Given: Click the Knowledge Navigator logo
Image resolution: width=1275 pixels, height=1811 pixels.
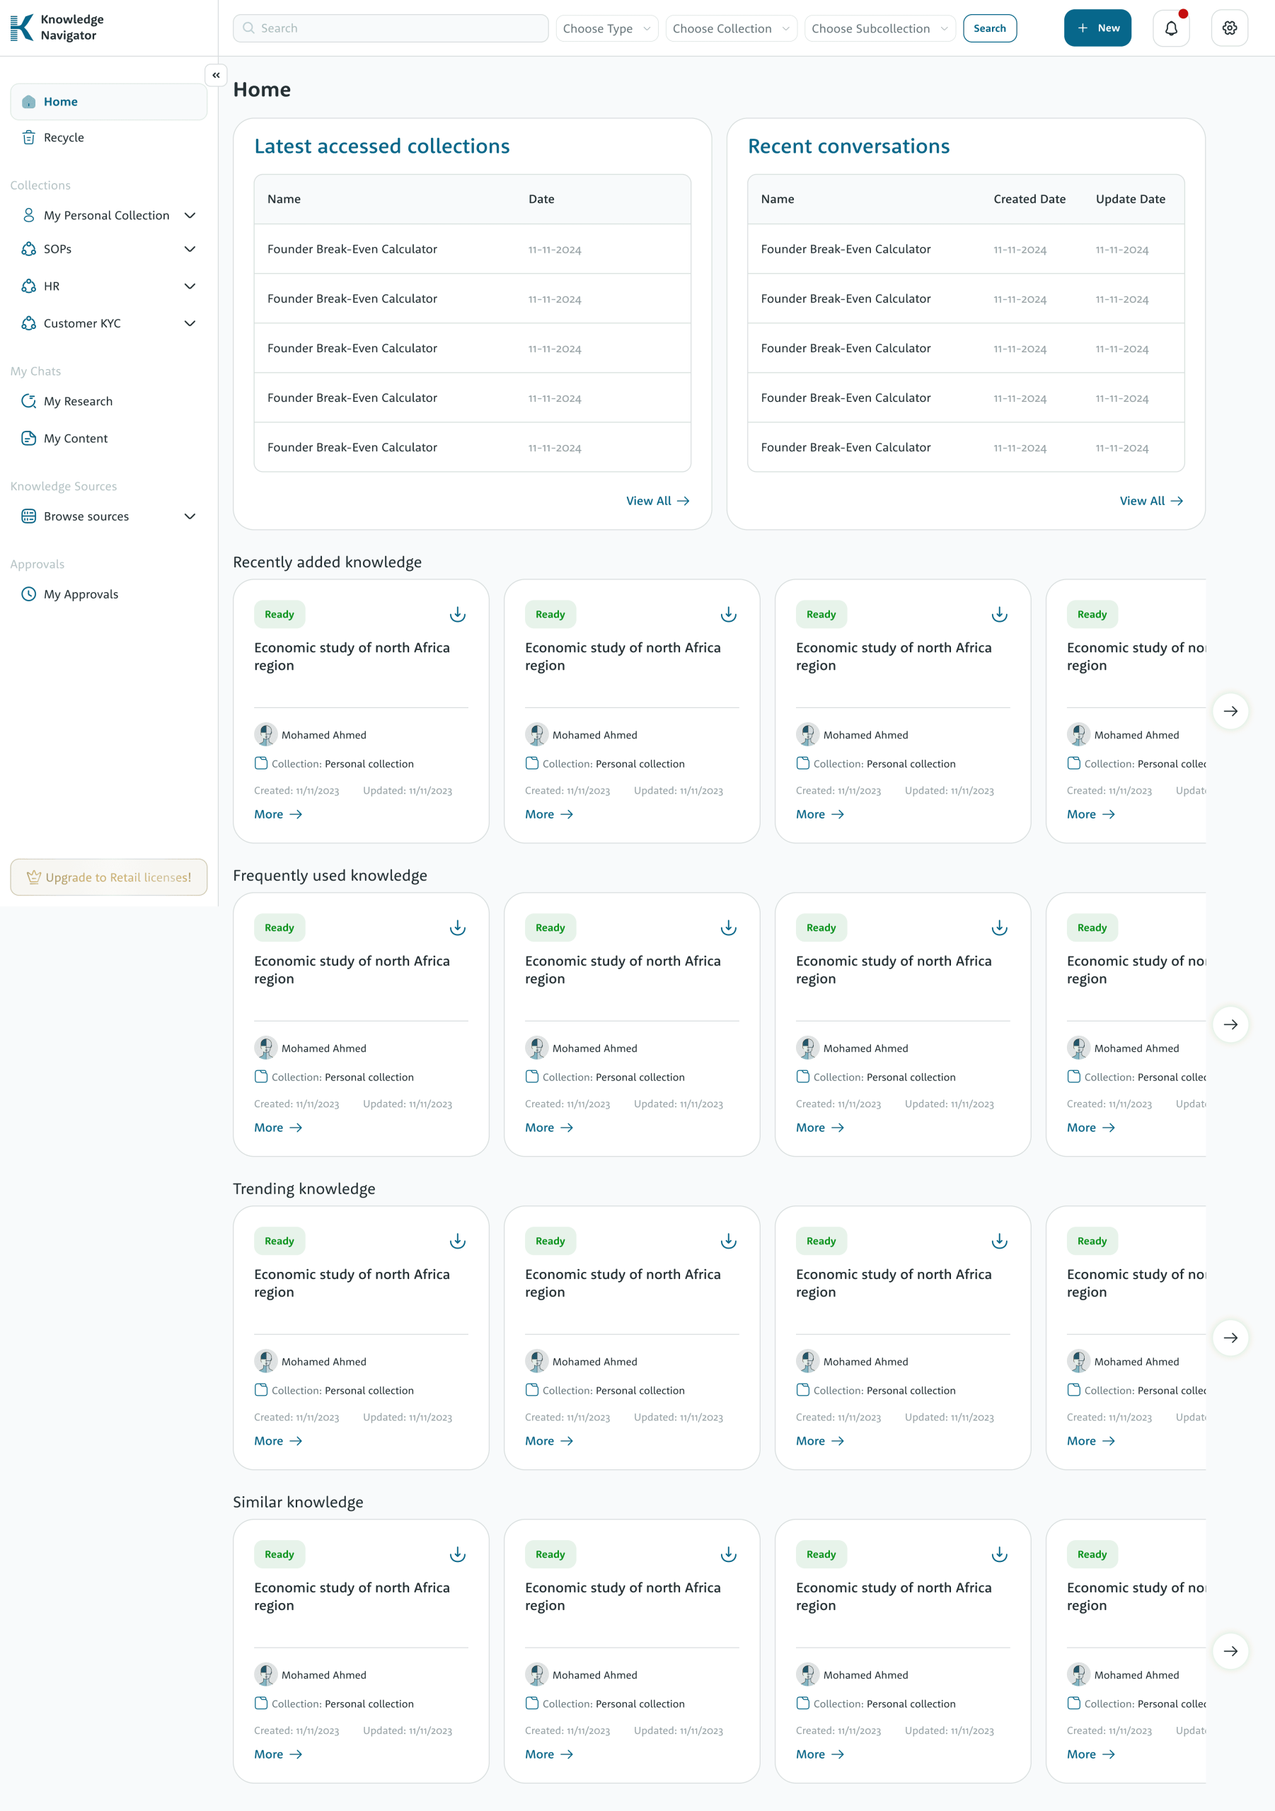Looking at the screenshot, I should (x=57, y=28).
